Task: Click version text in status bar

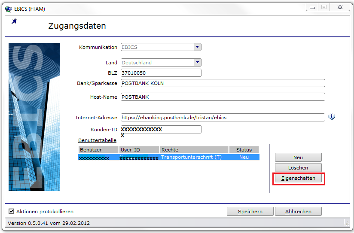Action: (x=49, y=223)
